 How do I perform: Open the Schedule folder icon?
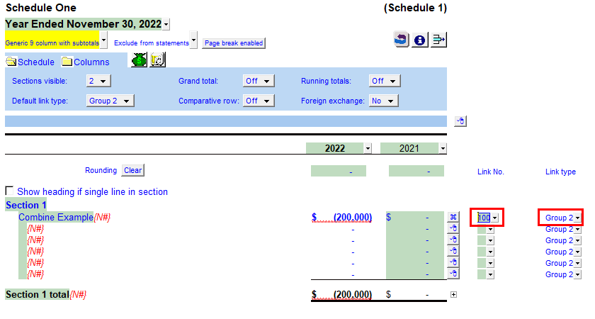[11, 62]
